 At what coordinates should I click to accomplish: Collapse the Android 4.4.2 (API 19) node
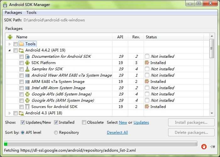[x=9, y=50]
